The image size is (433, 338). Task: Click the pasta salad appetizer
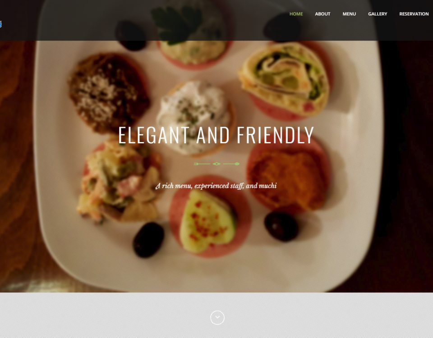tap(119, 182)
